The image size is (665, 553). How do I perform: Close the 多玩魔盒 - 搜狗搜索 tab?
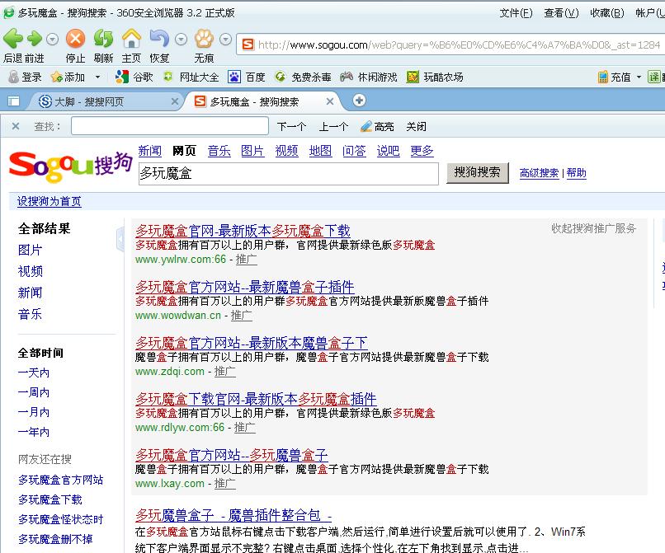(329, 101)
